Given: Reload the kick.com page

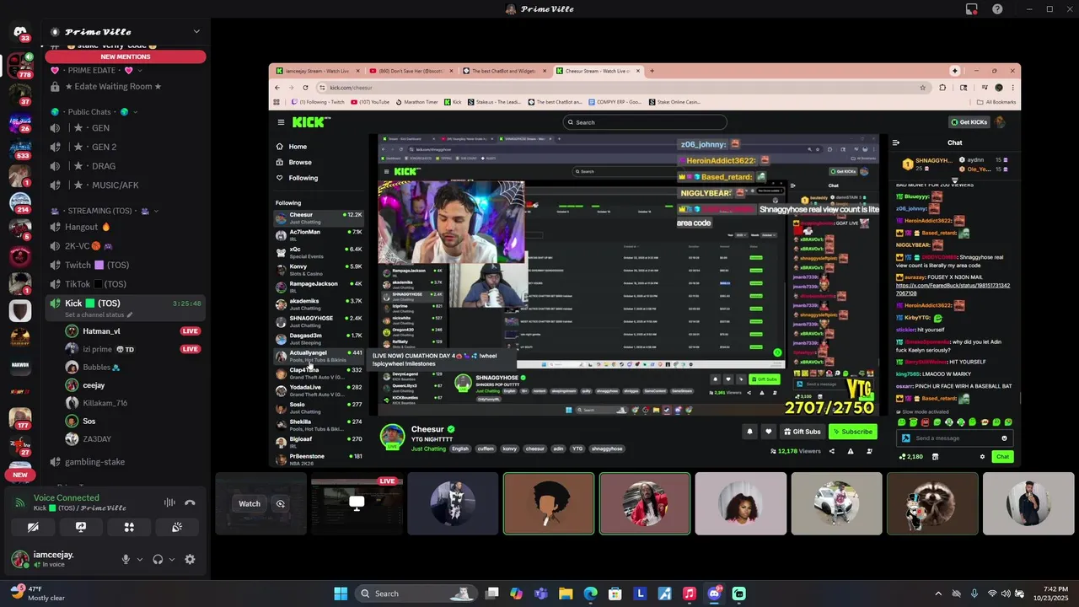Looking at the screenshot, I should [x=305, y=88].
